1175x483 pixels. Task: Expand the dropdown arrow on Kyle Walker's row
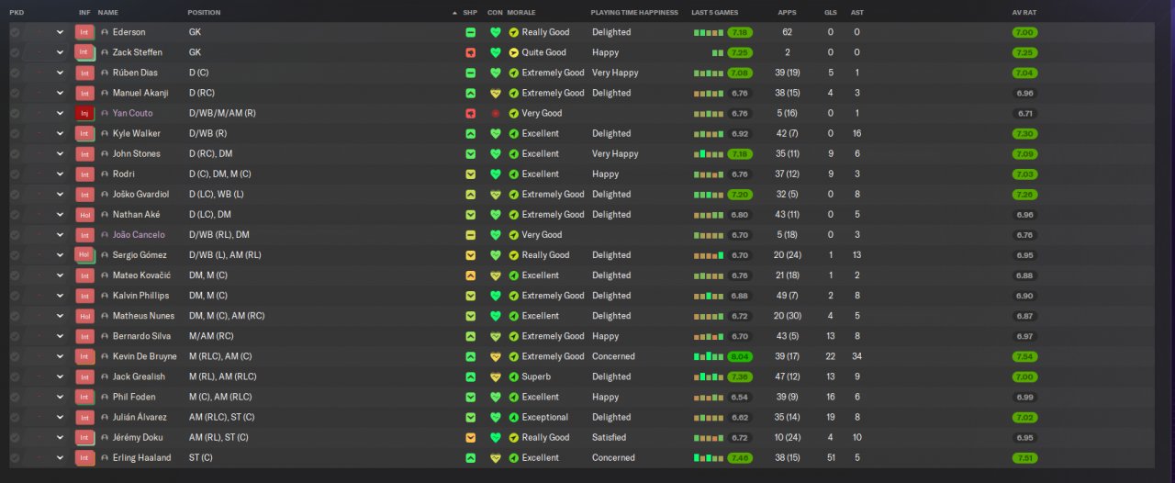pyautogui.click(x=60, y=134)
